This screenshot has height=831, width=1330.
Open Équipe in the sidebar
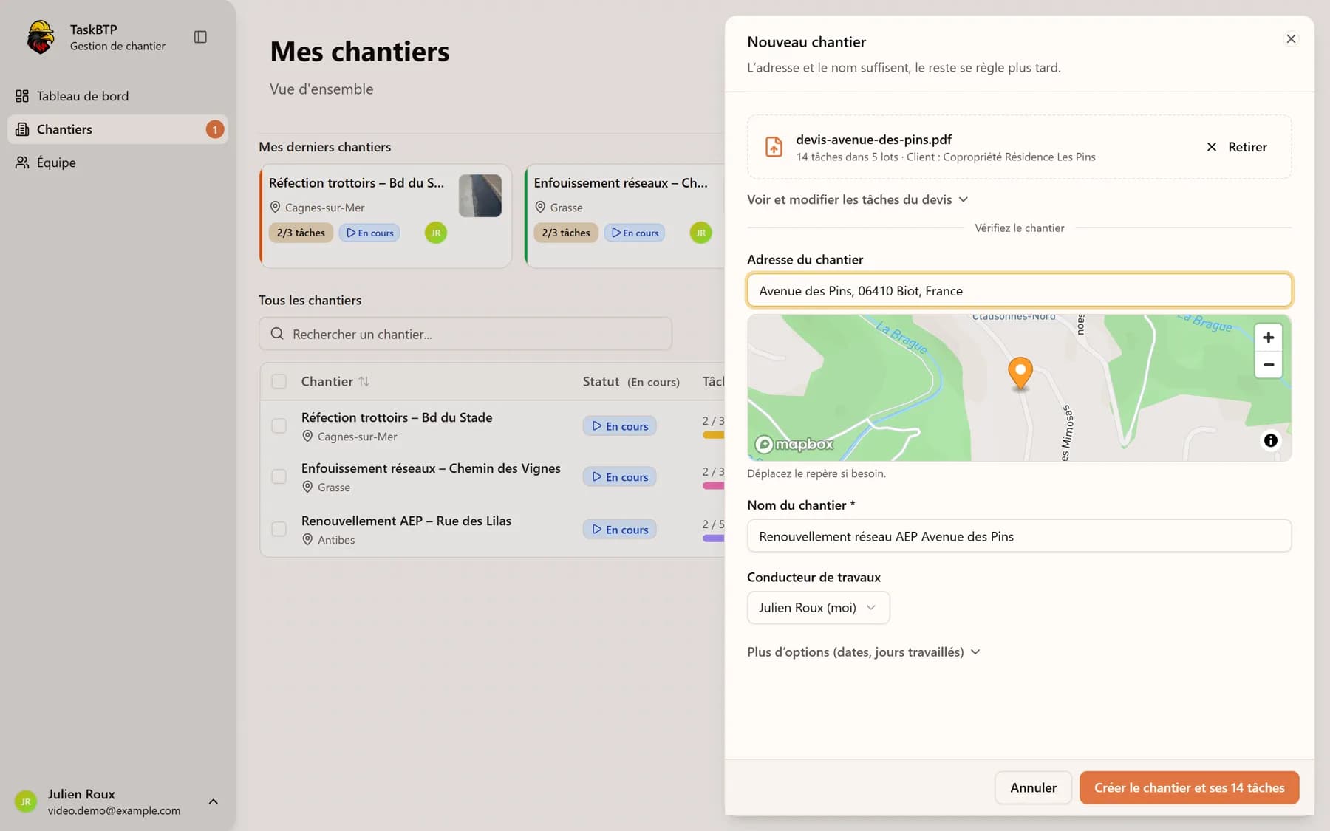point(118,163)
